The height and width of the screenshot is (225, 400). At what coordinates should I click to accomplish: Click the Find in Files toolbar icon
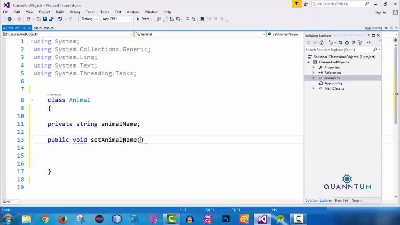pyautogui.click(x=159, y=19)
